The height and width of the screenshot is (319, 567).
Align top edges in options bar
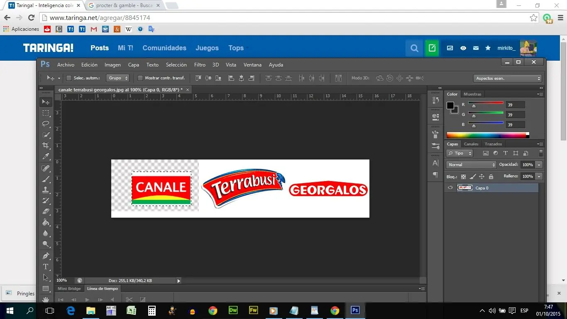[x=198, y=78]
